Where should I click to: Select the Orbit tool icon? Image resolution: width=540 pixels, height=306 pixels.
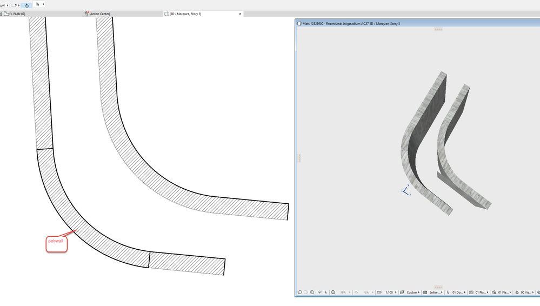319,292
